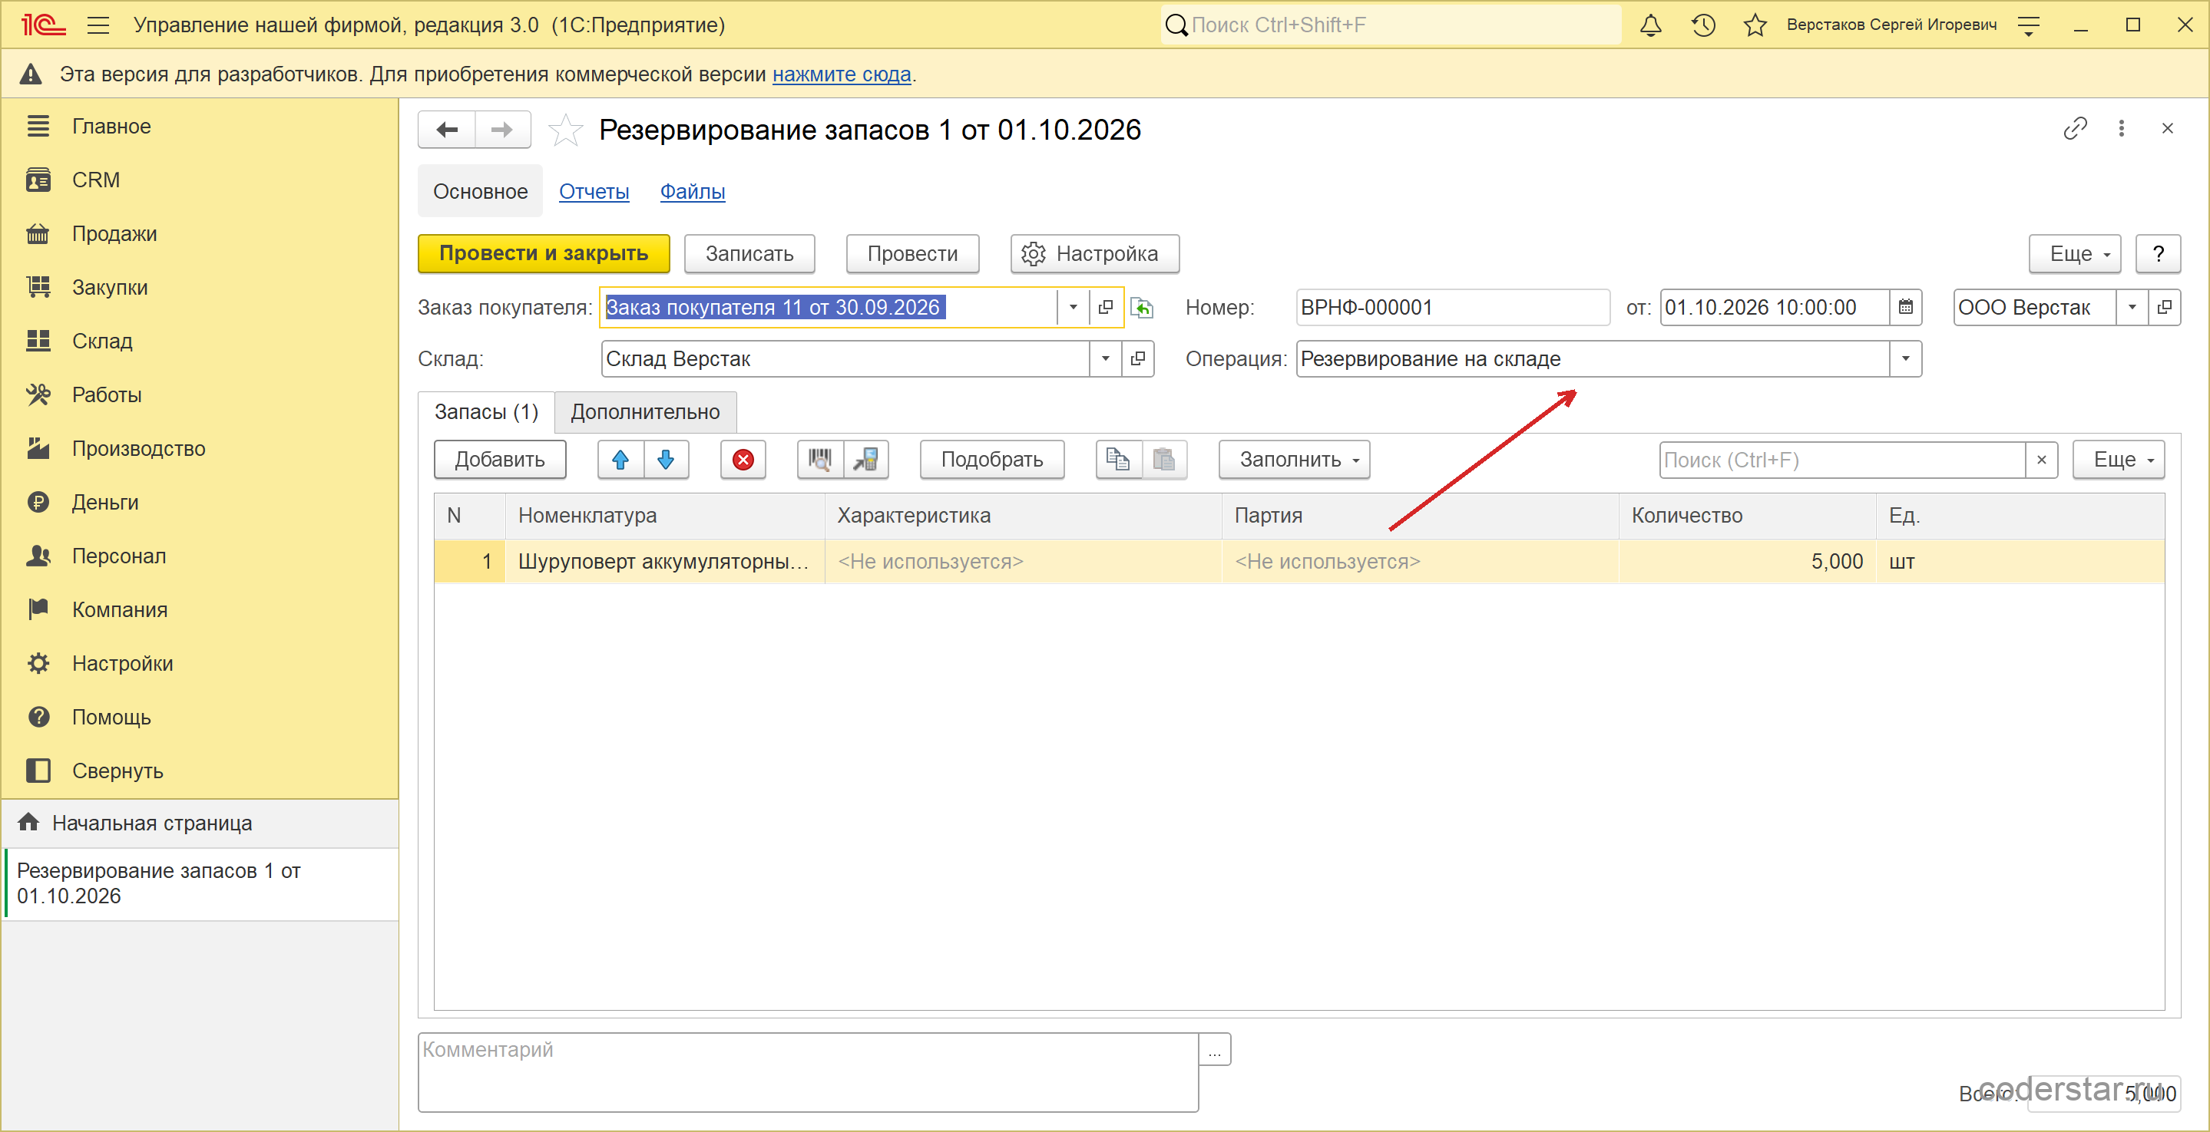Open Деньги section
Image resolution: width=2210 pixels, height=1132 pixels.
click(104, 503)
